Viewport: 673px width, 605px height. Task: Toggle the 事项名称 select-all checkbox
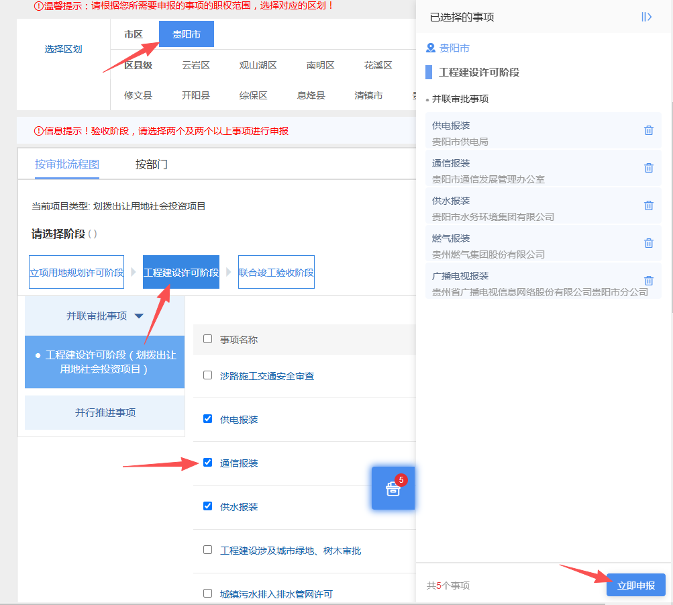point(208,339)
